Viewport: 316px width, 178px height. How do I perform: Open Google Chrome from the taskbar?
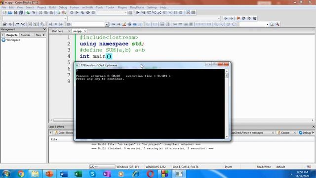coord(21,174)
